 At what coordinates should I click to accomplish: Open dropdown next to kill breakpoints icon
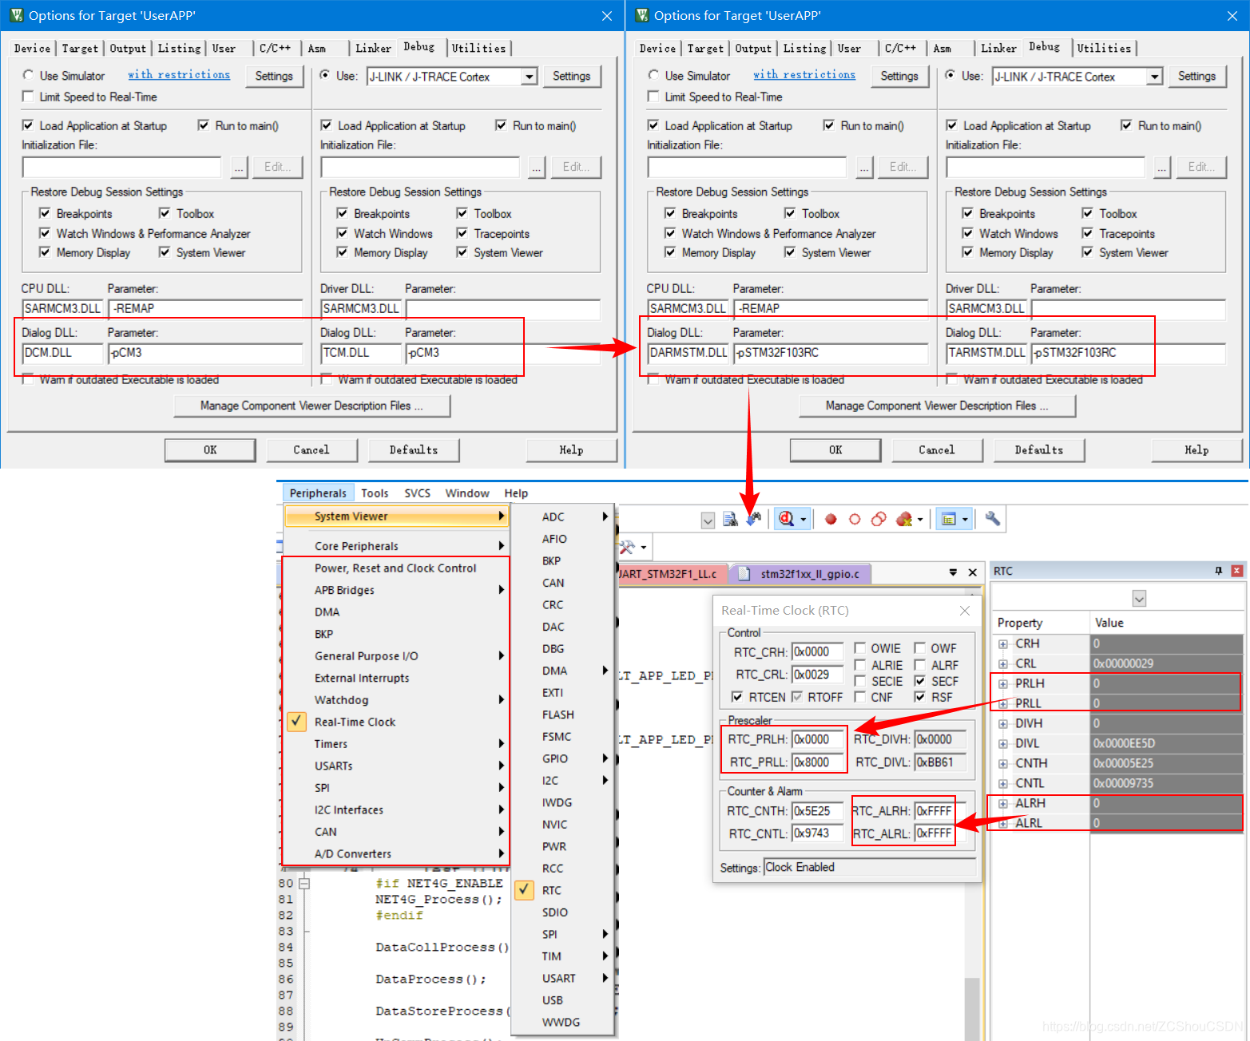[x=920, y=520]
